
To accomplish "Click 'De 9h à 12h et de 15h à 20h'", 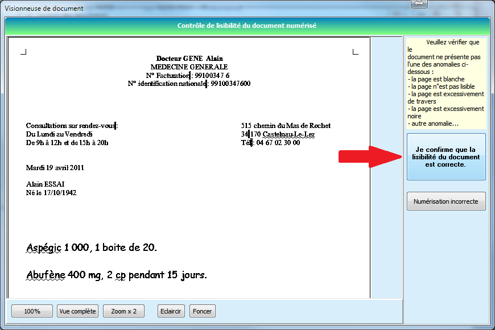I will (67, 143).
